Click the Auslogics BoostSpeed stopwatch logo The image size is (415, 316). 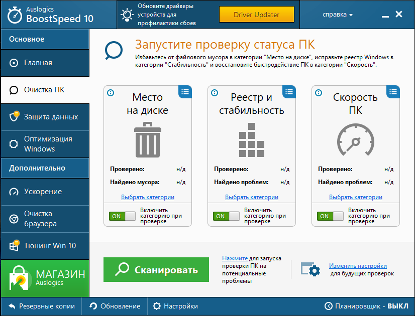click(x=15, y=15)
